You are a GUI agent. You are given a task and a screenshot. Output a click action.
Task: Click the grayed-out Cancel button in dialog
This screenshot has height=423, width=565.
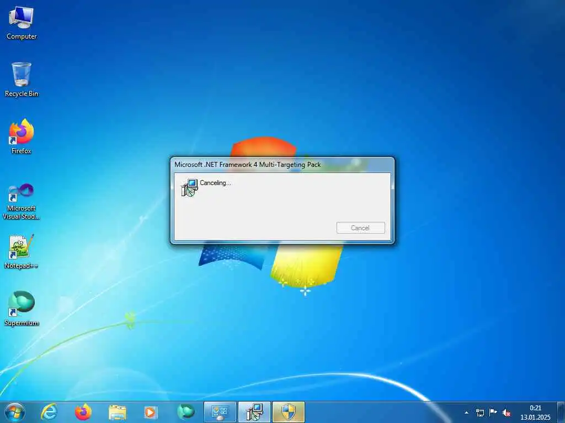tap(361, 227)
